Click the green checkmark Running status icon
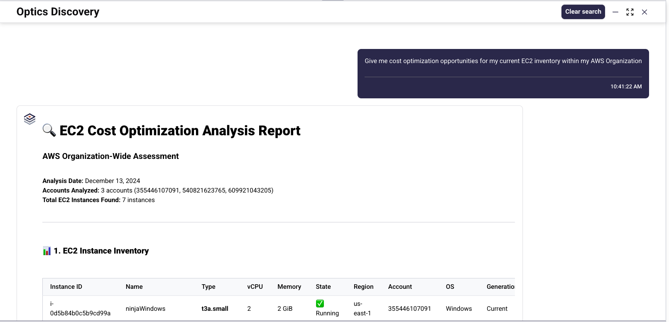Viewport: 669px width, 322px height. point(320,304)
